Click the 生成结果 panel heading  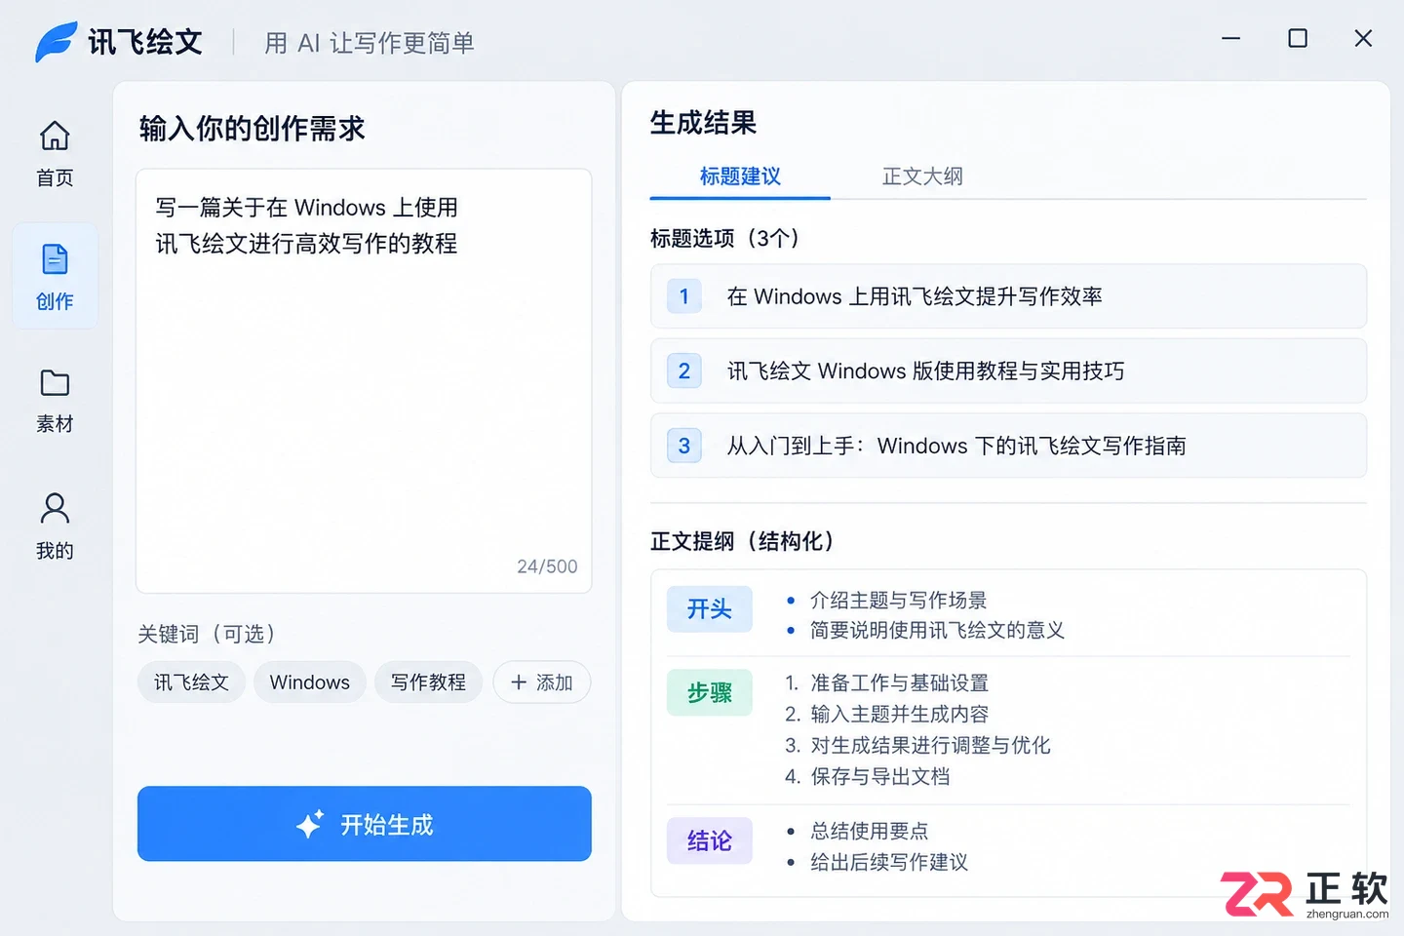tap(704, 123)
